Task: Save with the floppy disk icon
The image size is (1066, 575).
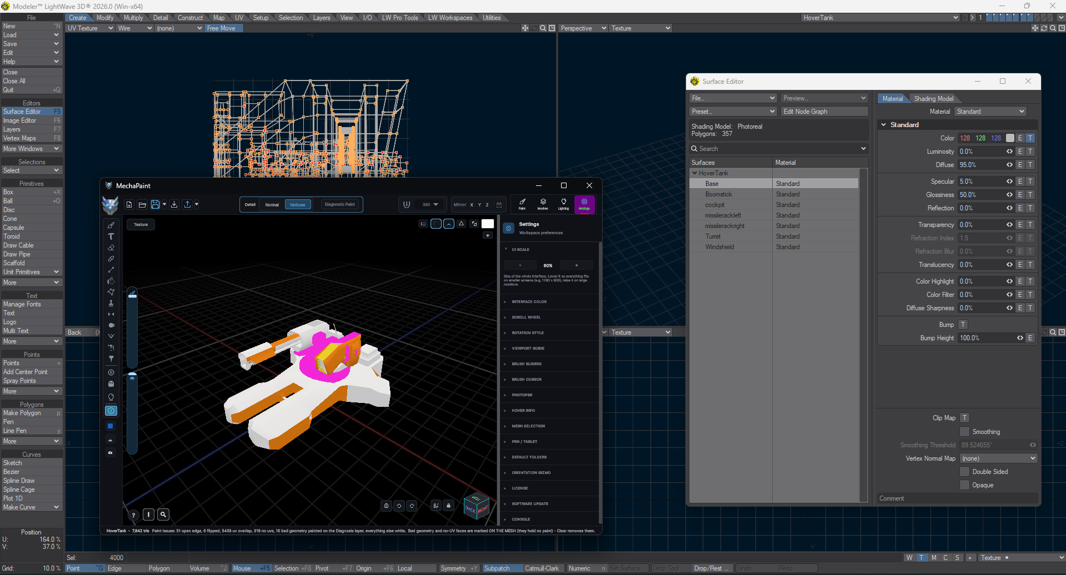Action: tap(156, 204)
